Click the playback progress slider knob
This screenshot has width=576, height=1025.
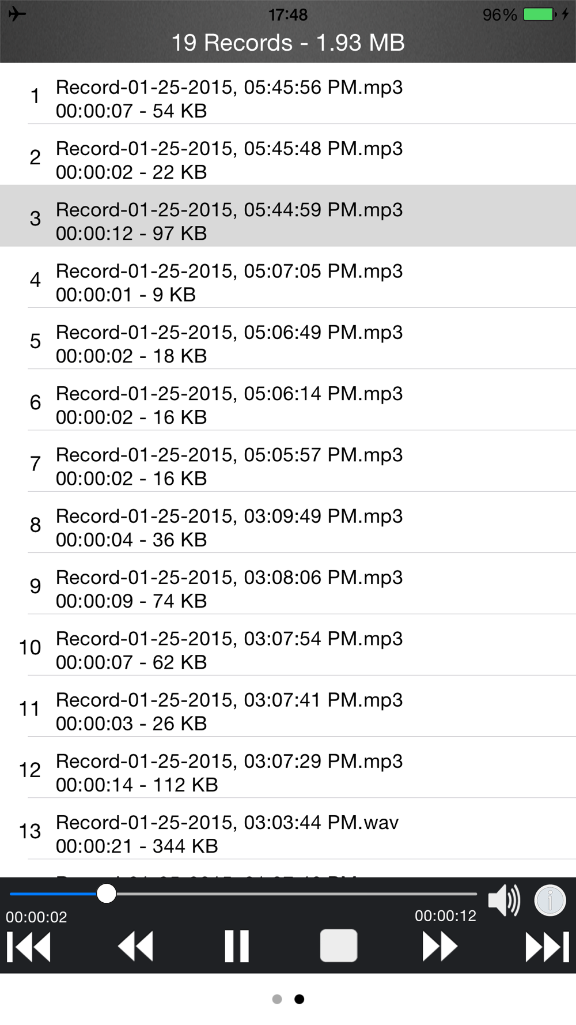[107, 894]
